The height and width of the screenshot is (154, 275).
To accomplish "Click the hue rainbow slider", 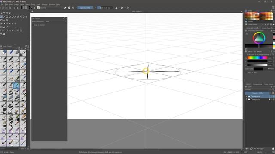I will coord(257,58).
